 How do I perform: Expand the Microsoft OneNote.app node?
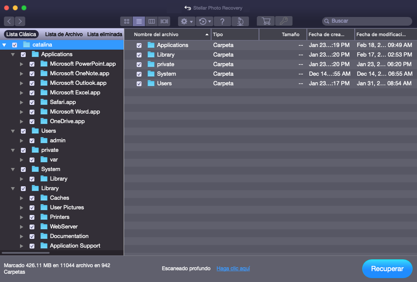[21, 74]
